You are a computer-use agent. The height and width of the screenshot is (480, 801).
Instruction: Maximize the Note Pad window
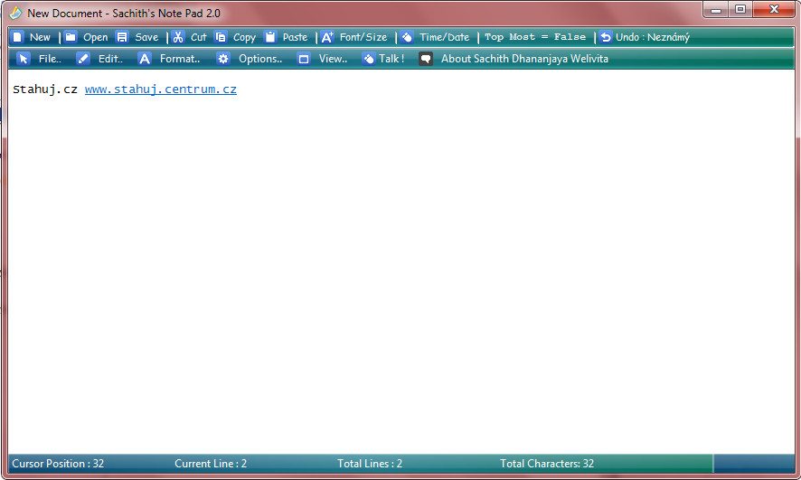click(x=740, y=9)
